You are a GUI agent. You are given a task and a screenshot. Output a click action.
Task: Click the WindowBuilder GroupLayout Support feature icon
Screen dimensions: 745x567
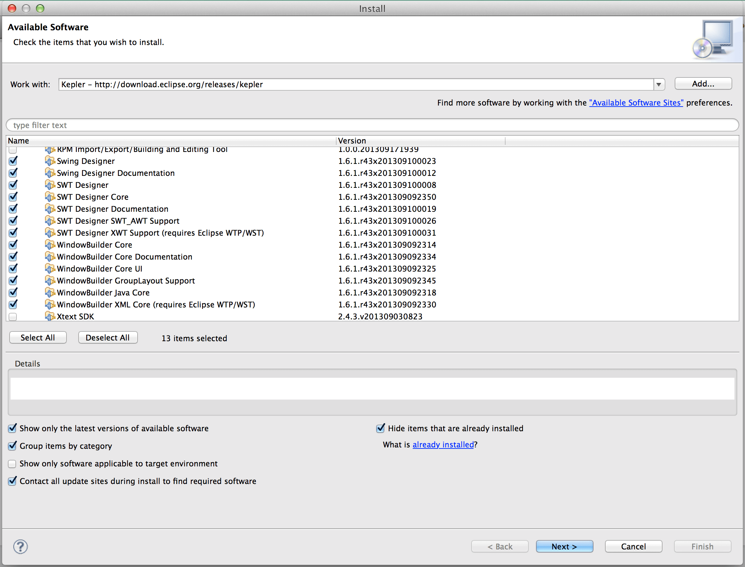(50, 281)
